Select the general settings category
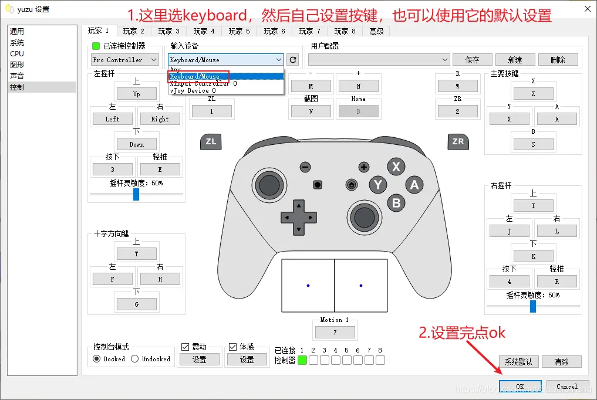Screen dimensions: 597x400 (42, 31)
